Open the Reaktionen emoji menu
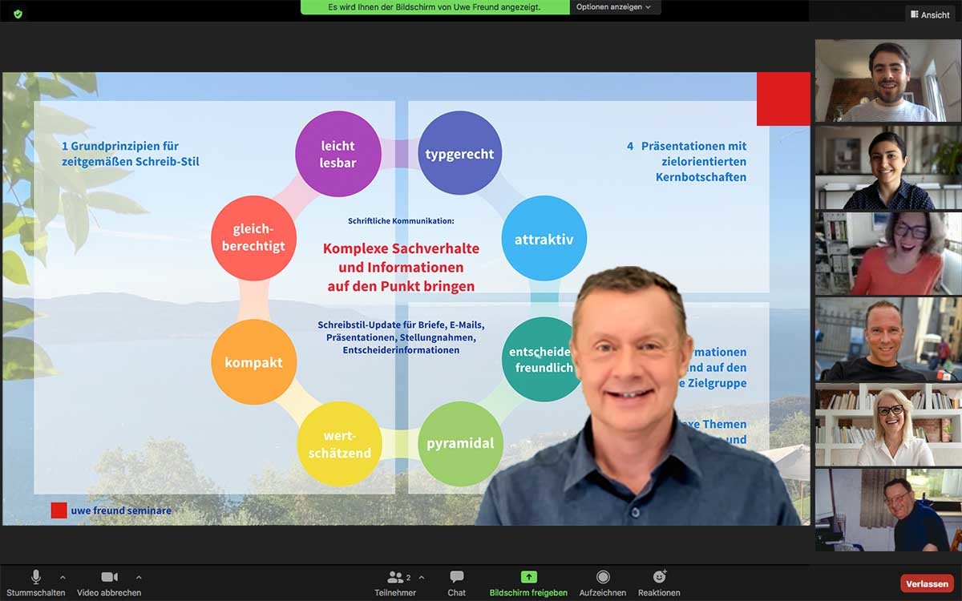The image size is (962, 601). click(x=659, y=577)
